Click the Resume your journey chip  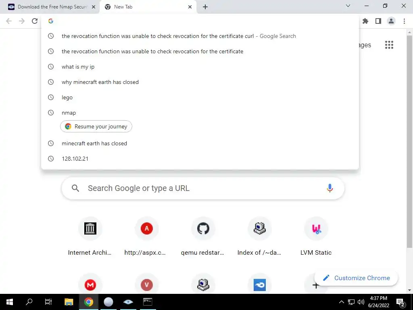click(x=96, y=126)
